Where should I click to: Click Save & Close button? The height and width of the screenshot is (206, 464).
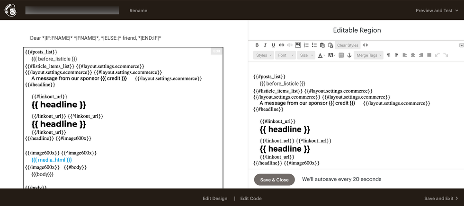pos(274,180)
